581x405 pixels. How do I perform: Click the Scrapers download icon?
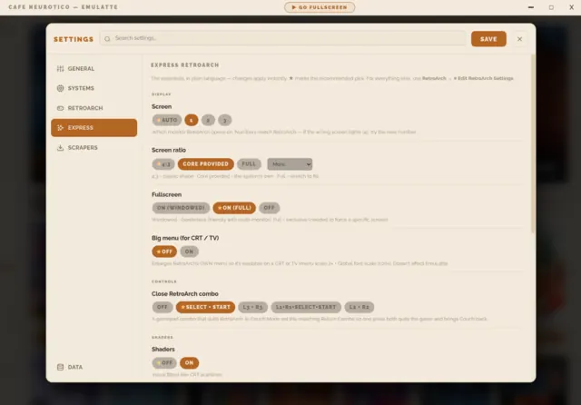[61, 147]
